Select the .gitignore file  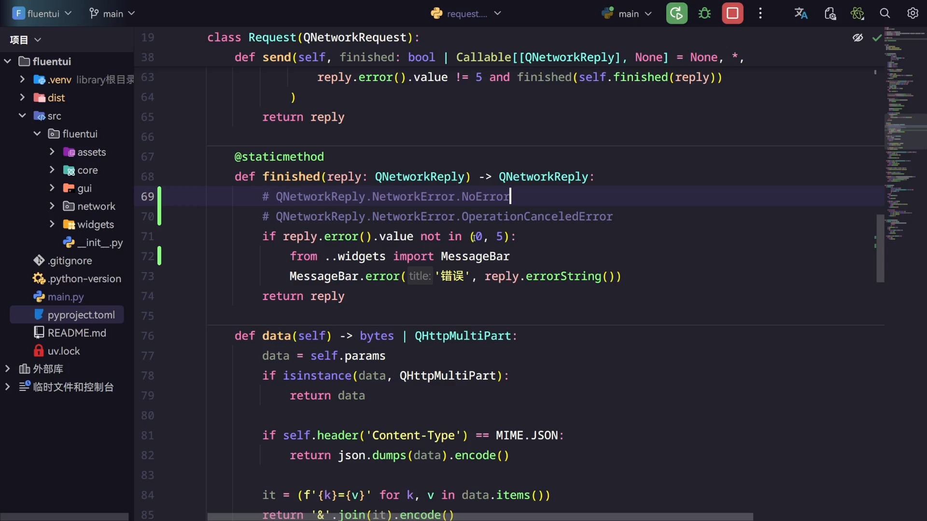click(62, 260)
